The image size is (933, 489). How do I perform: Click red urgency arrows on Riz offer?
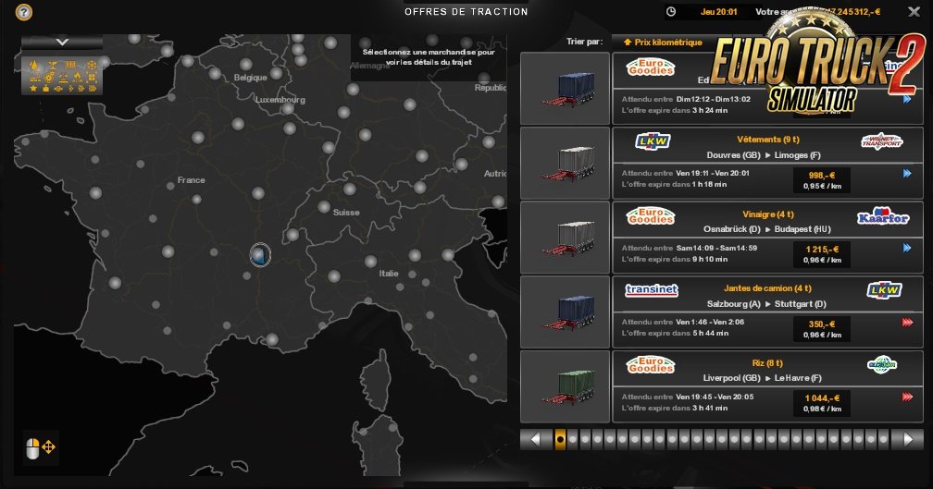pyautogui.click(x=906, y=397)
